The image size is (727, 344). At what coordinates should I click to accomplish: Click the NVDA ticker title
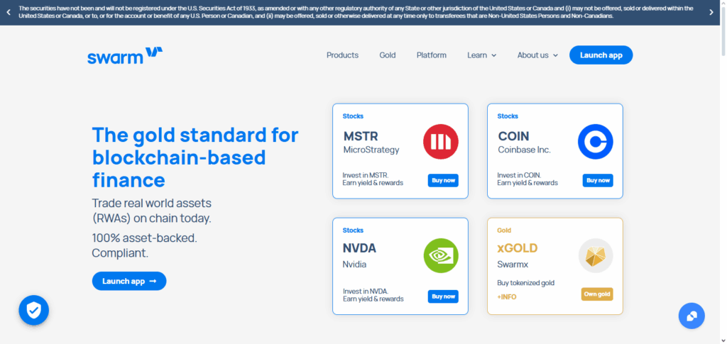(359, 248)
